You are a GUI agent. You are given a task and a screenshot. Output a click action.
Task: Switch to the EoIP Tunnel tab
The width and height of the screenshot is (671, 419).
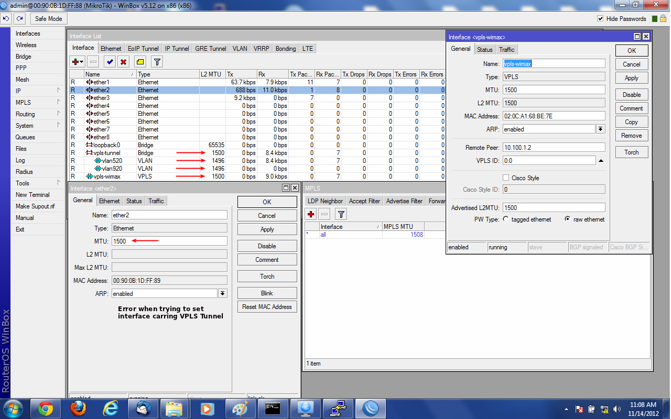pyautogui.click(x=143, y=49)
